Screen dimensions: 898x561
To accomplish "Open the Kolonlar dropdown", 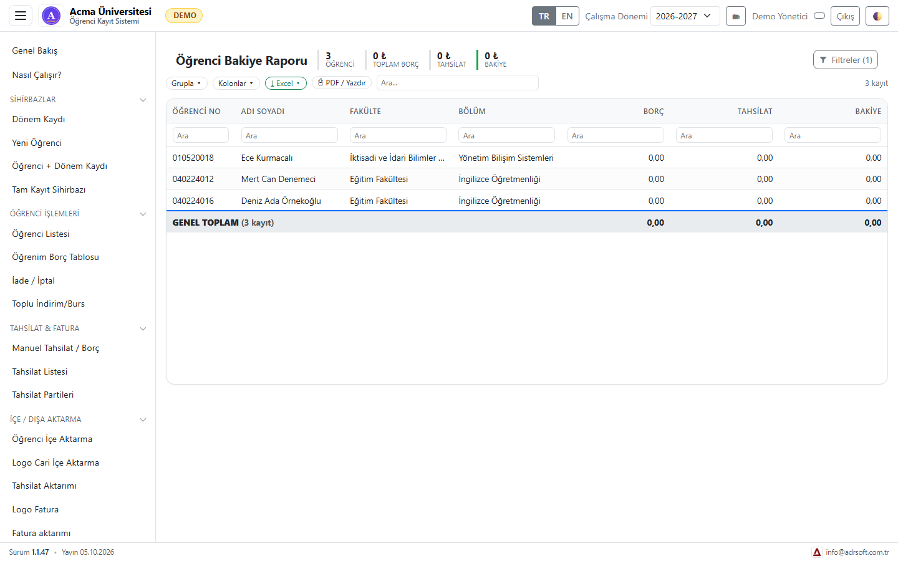I will [236, 83].
